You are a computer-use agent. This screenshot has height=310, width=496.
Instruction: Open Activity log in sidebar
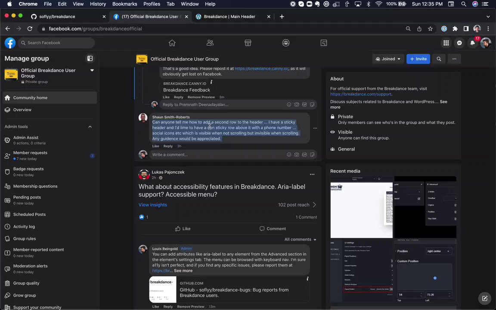click(x=50, y=226)
